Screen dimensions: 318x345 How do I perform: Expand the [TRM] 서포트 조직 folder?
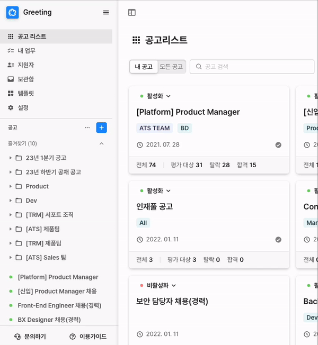click(11, 215)
